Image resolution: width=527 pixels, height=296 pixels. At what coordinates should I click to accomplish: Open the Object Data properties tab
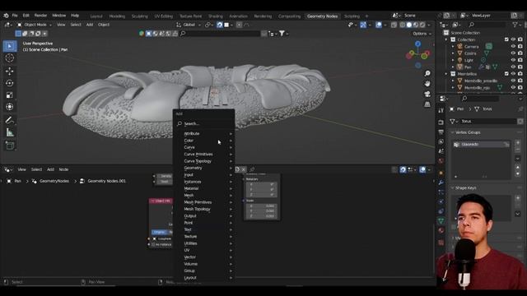pos(441,221)
